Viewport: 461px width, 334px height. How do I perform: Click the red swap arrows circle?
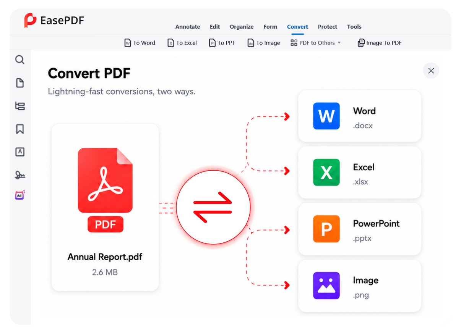(213, 207)
